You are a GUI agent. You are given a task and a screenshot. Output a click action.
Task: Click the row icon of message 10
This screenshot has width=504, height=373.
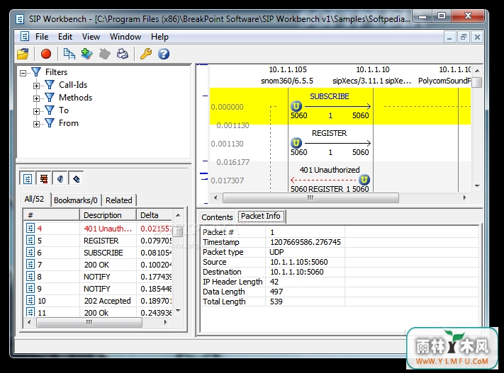point(30,301)
